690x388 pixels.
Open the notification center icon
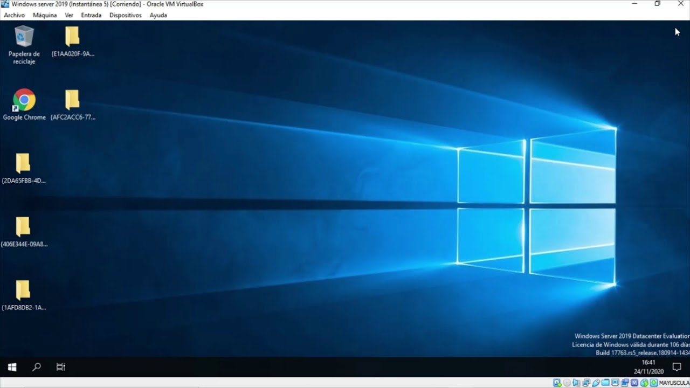click(677, 367)
